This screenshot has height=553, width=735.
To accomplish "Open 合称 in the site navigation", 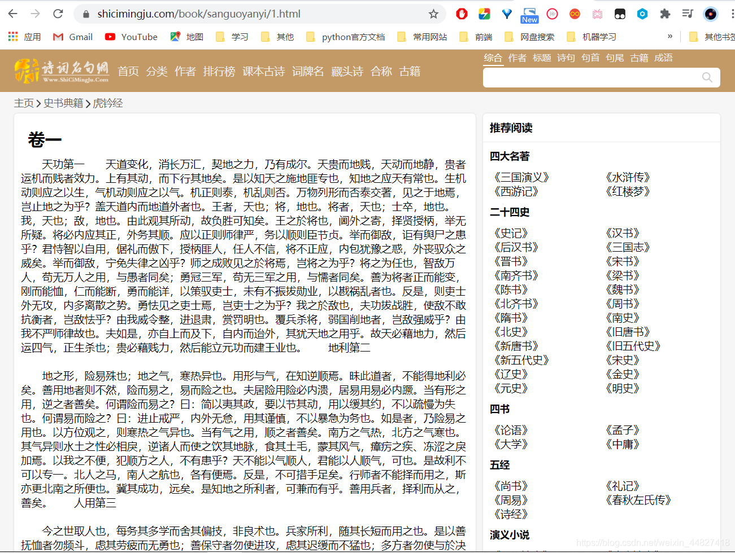I will (x=381, y=71).
